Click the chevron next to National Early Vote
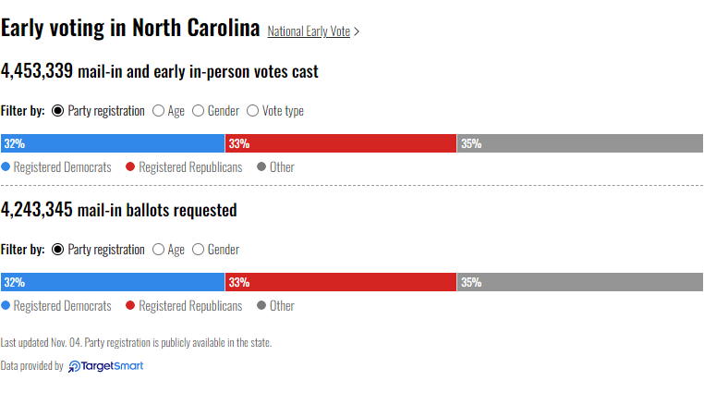704x393 pixels. pos(357,31)
